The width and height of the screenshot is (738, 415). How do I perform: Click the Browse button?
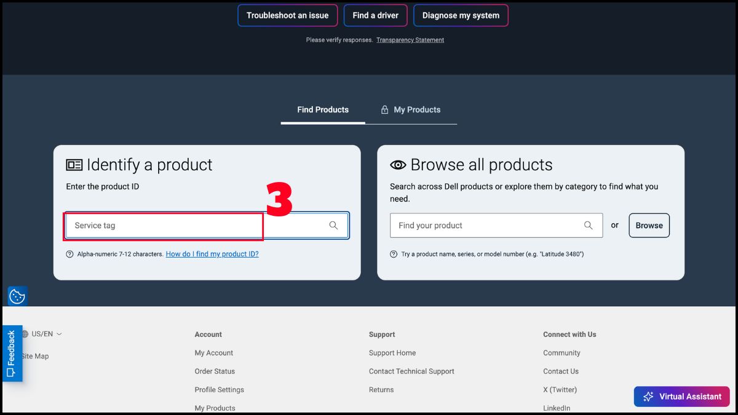click(649, 226)
